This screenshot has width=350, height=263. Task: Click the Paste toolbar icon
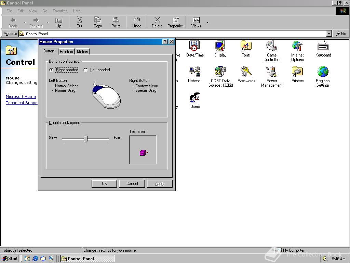(x=116, y=22)
